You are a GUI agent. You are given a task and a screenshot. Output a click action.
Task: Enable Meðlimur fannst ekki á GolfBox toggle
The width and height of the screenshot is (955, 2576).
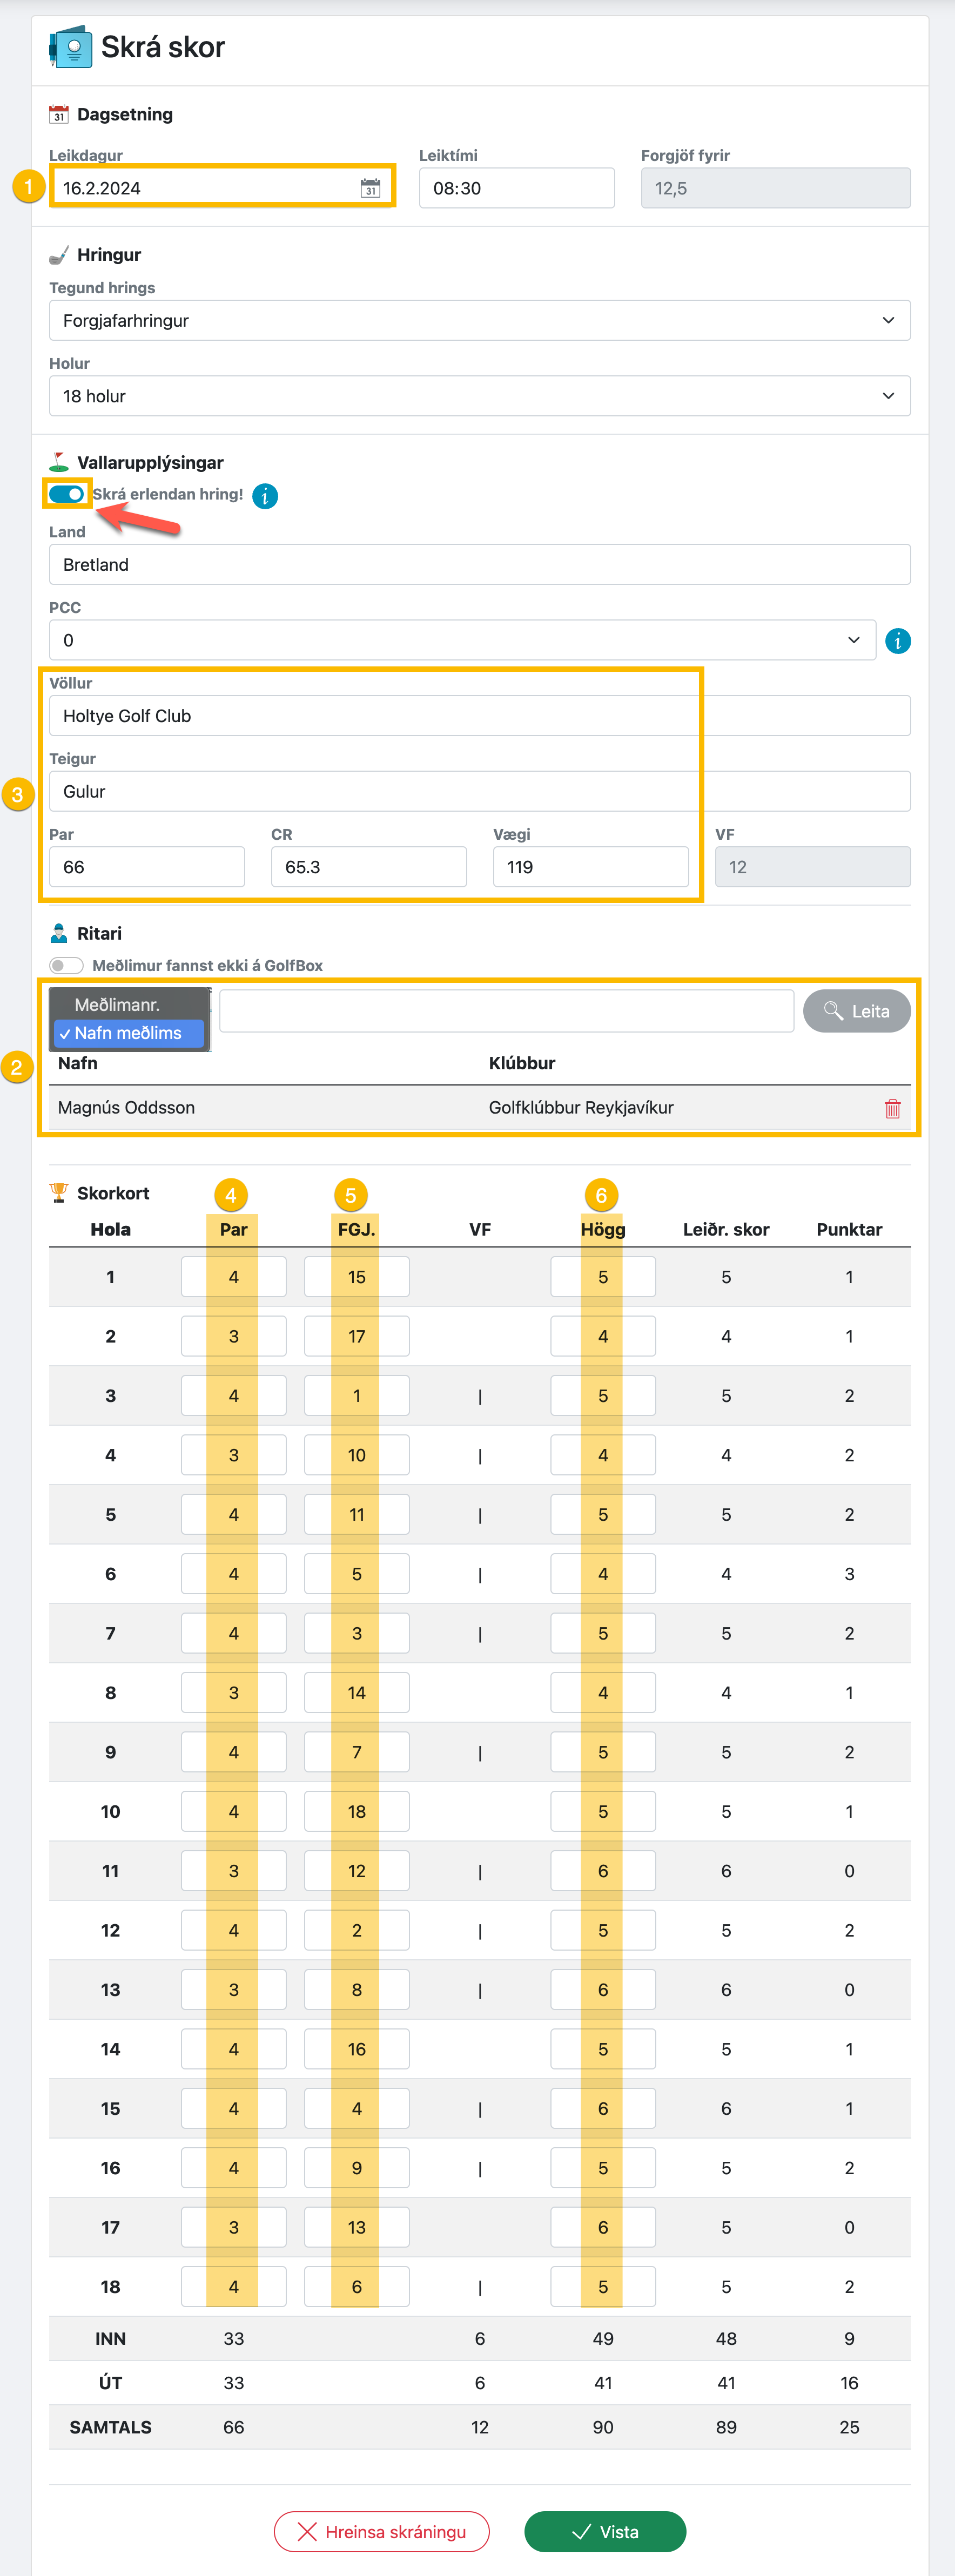point(67,965)
